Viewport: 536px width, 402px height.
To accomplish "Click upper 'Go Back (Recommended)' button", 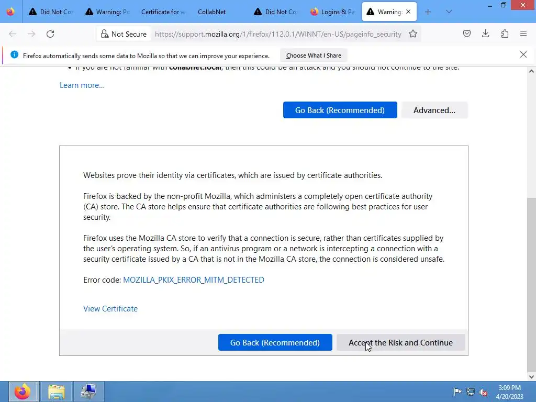I will click(x=340, y=110).
